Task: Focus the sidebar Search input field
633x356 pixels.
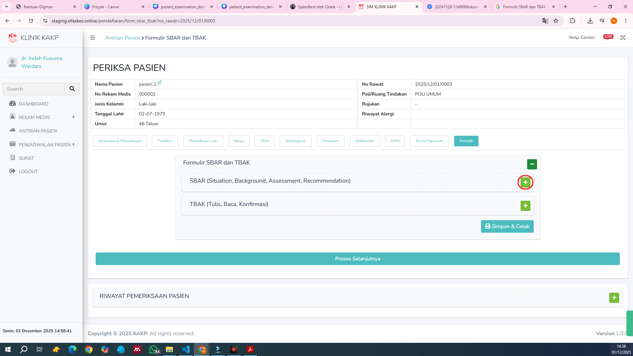Action: 34,89
